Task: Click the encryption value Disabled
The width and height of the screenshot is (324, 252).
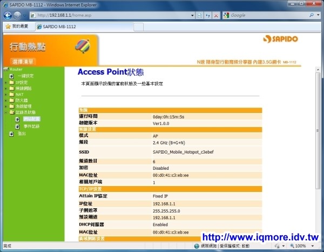Action: [x=161, y=168]
